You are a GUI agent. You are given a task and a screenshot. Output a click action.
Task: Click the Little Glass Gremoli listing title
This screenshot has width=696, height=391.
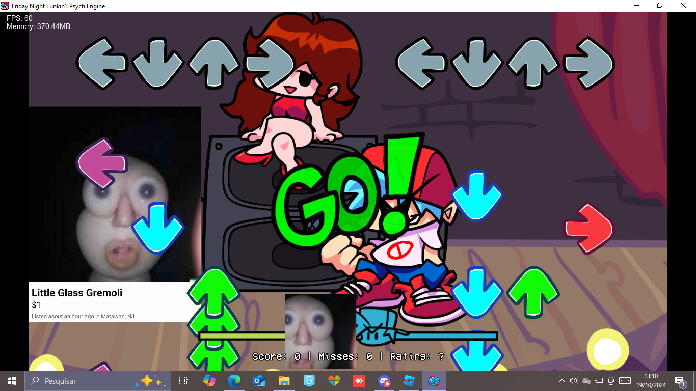(77, 293)
